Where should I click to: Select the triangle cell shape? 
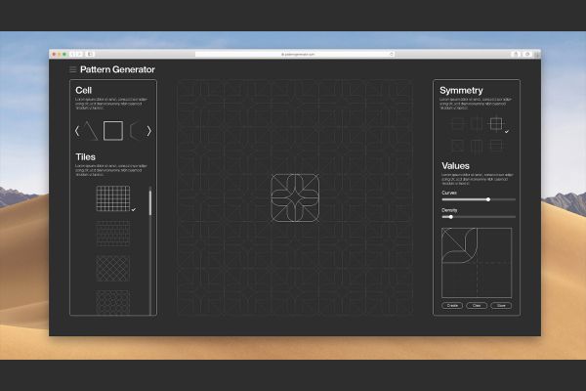point(90,131)
